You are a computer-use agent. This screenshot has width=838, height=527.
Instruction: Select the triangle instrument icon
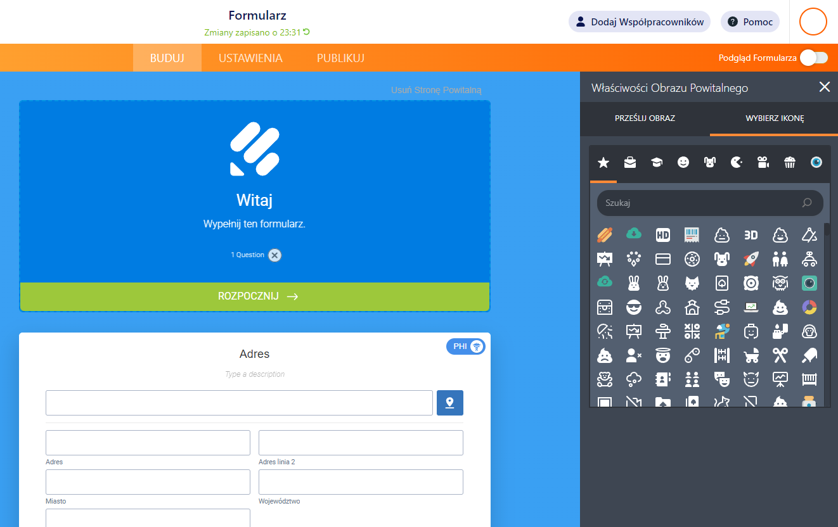tap(809, 235)
